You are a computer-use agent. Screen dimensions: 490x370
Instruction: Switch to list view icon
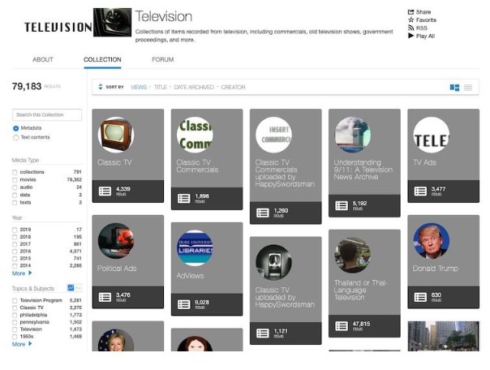pos(467,88)
